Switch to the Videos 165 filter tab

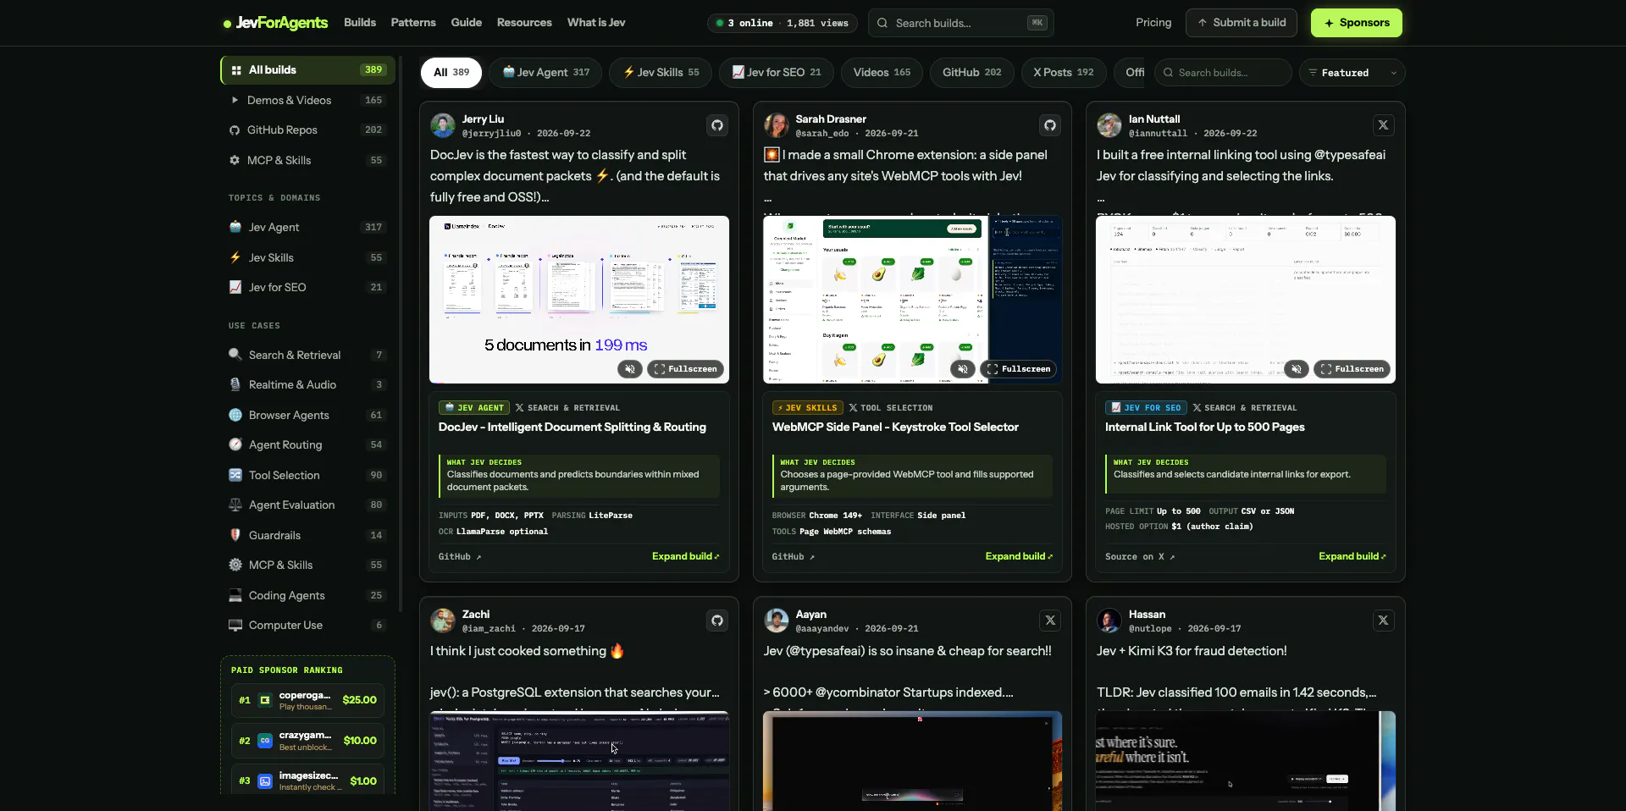tap(882, 73)
